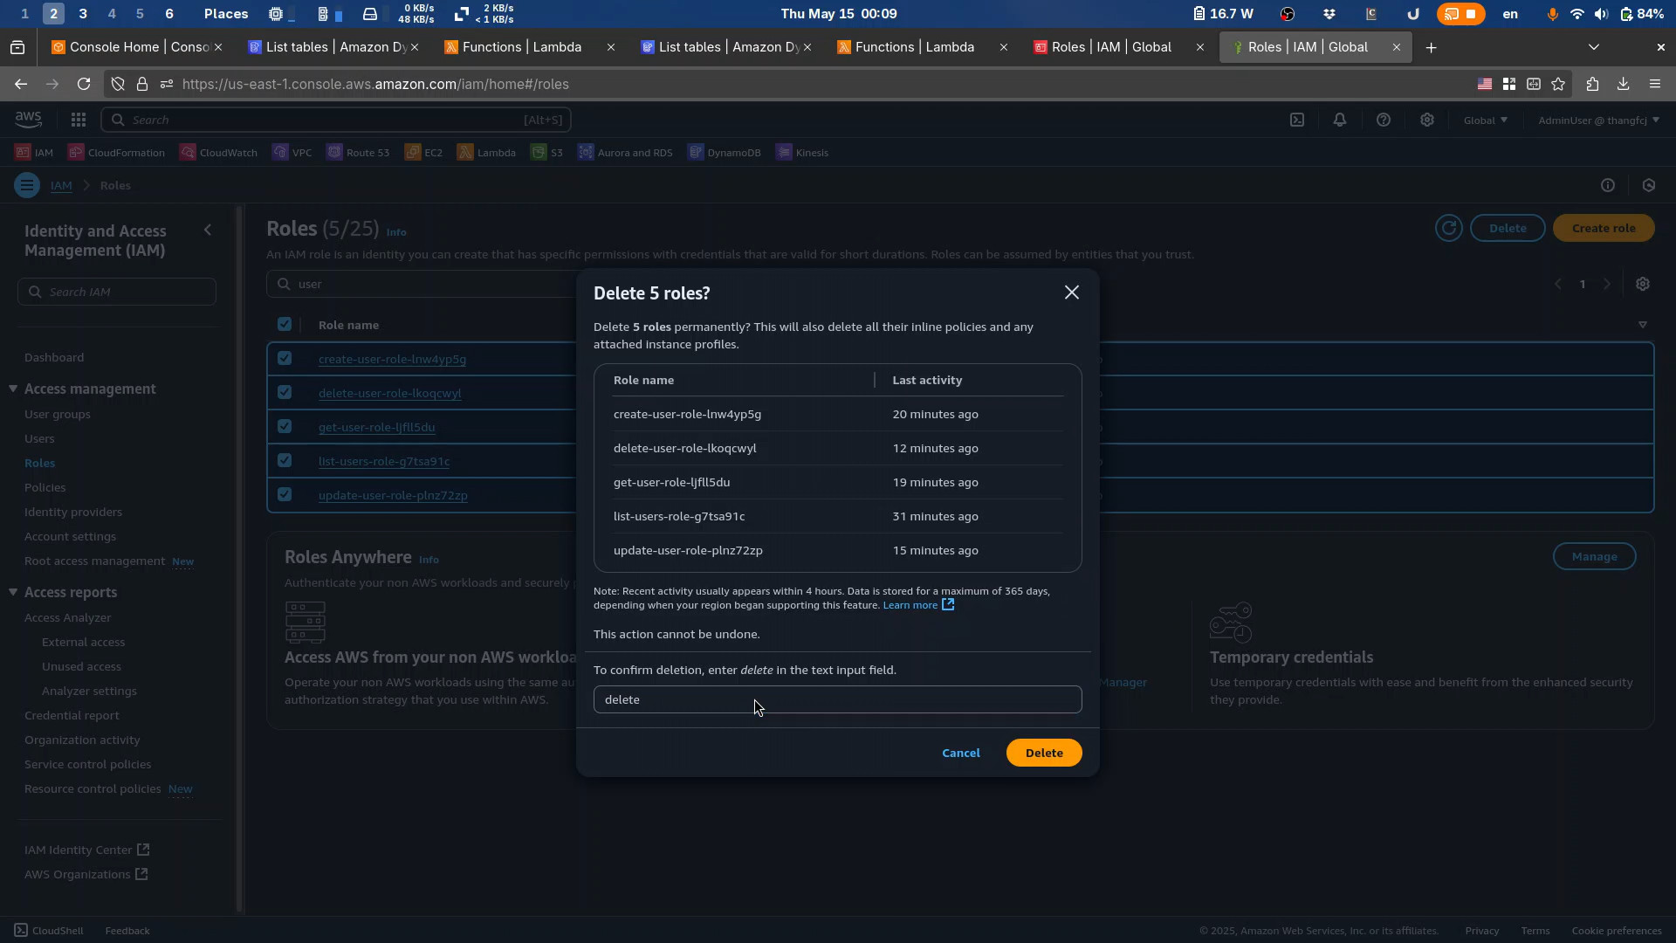The height and width of the screenshot is (943, 1676).
Task: Toggle the side navigation hamburger button
Action: [27, 185]
